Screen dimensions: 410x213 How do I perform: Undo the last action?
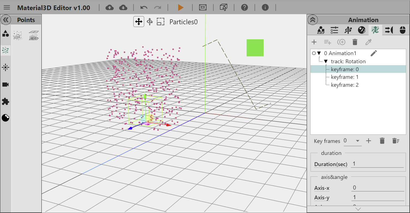144,8
